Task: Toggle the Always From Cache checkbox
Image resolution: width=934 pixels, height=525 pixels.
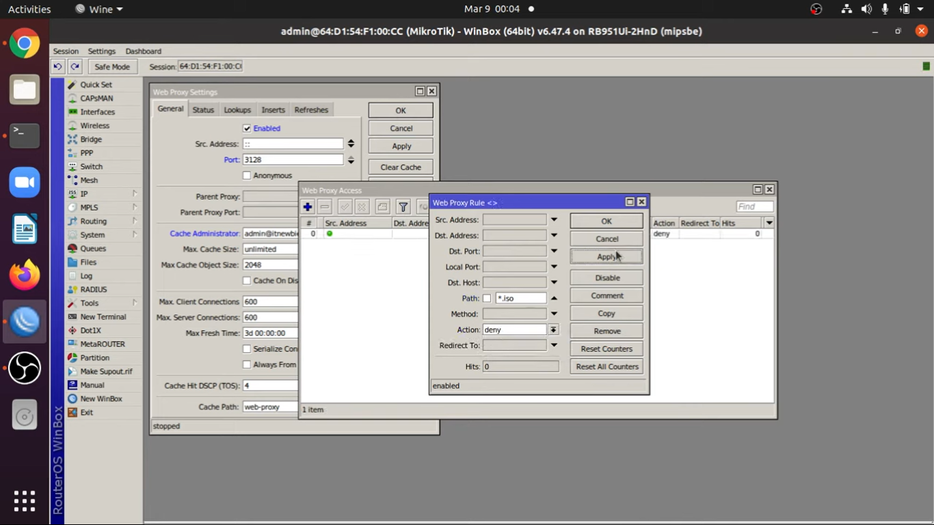Action: (x=247, y=365)
